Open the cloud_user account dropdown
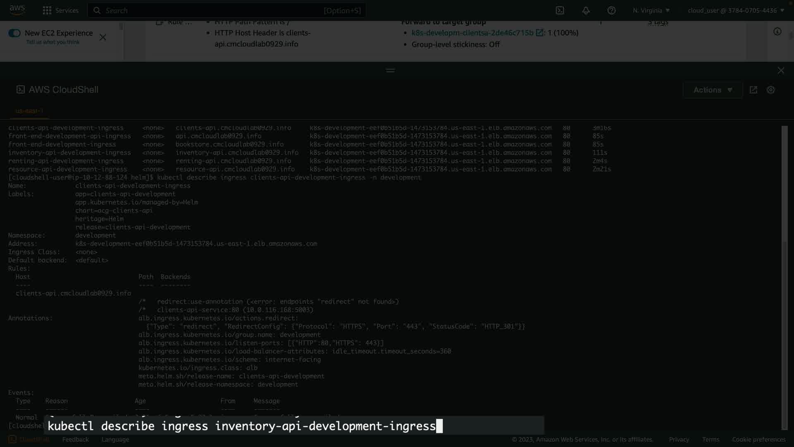 736,10
